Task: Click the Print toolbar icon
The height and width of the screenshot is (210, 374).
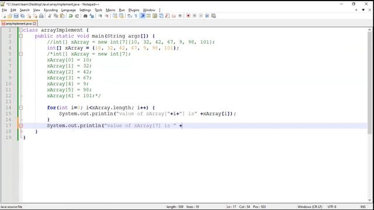Action: point(41,16)
